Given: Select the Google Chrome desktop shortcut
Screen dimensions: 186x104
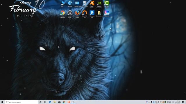Looking at the screenshot, I should point(62,14).
